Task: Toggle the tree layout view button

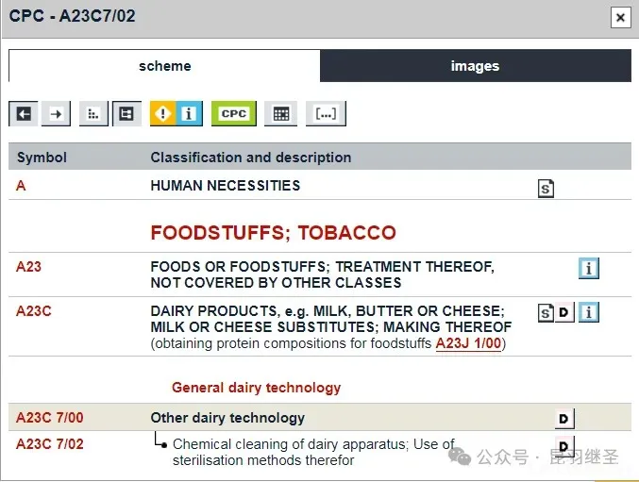Action: point(126,114)
